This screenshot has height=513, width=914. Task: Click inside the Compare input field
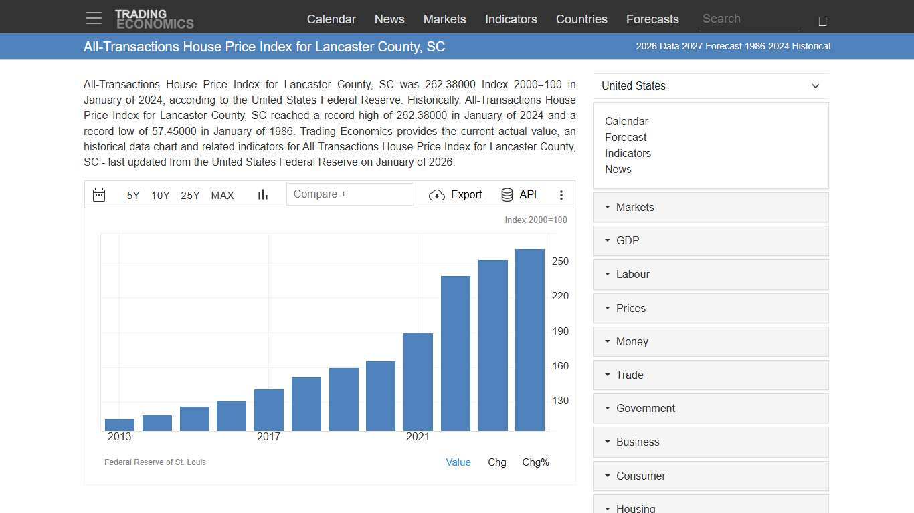coord(349,194)
